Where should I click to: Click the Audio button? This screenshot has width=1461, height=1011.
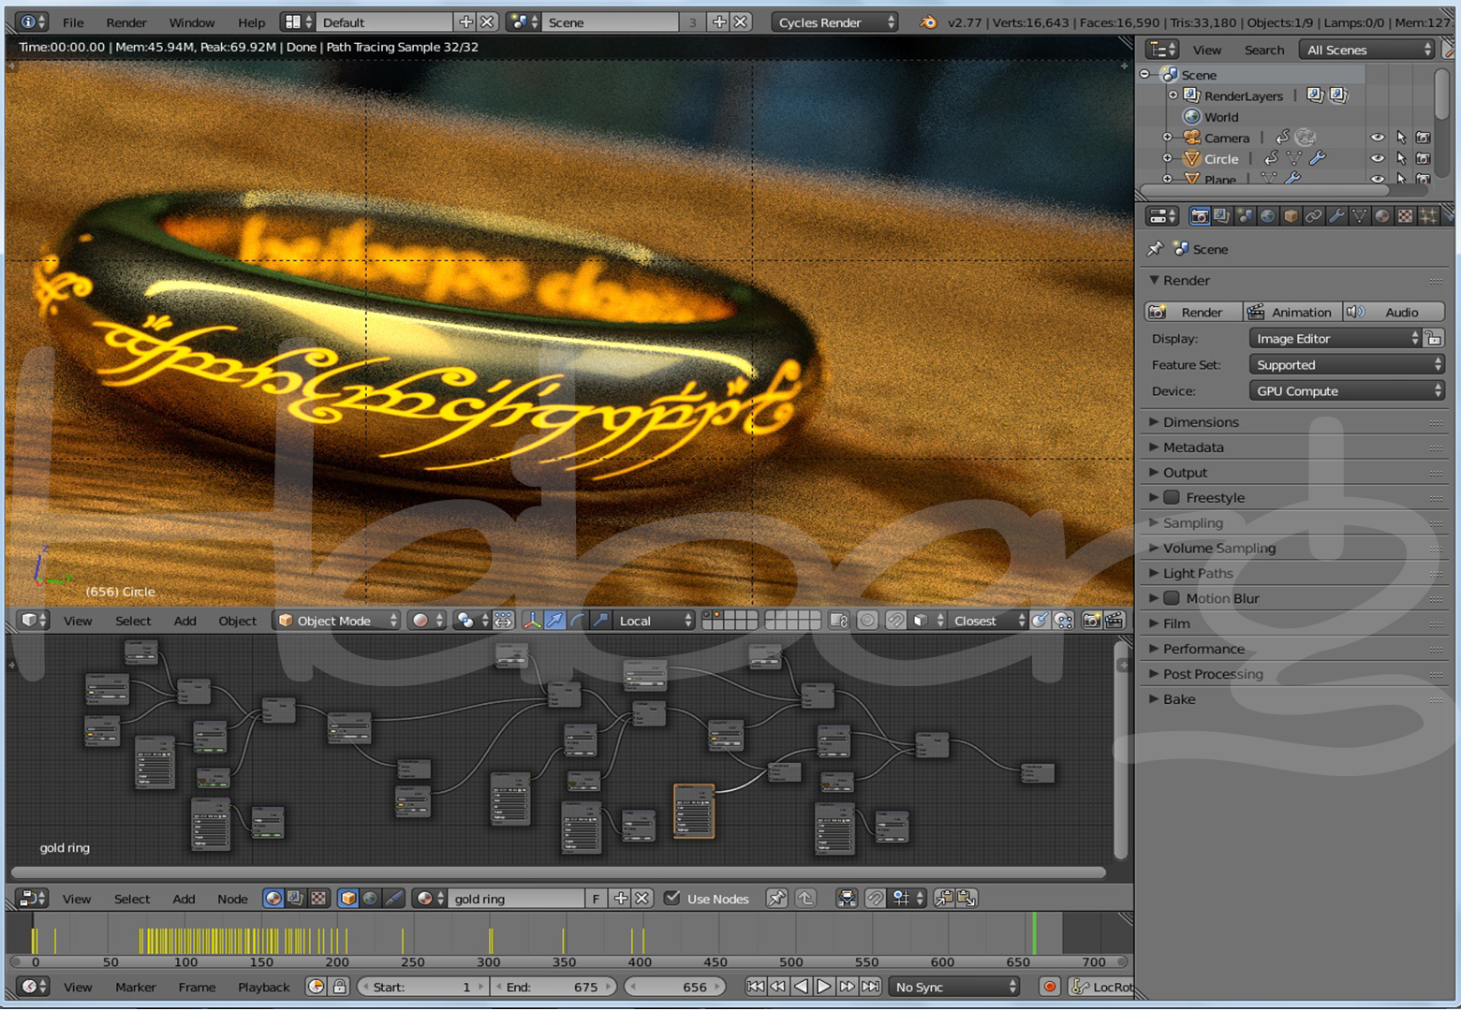click(x=1394, y=313)
